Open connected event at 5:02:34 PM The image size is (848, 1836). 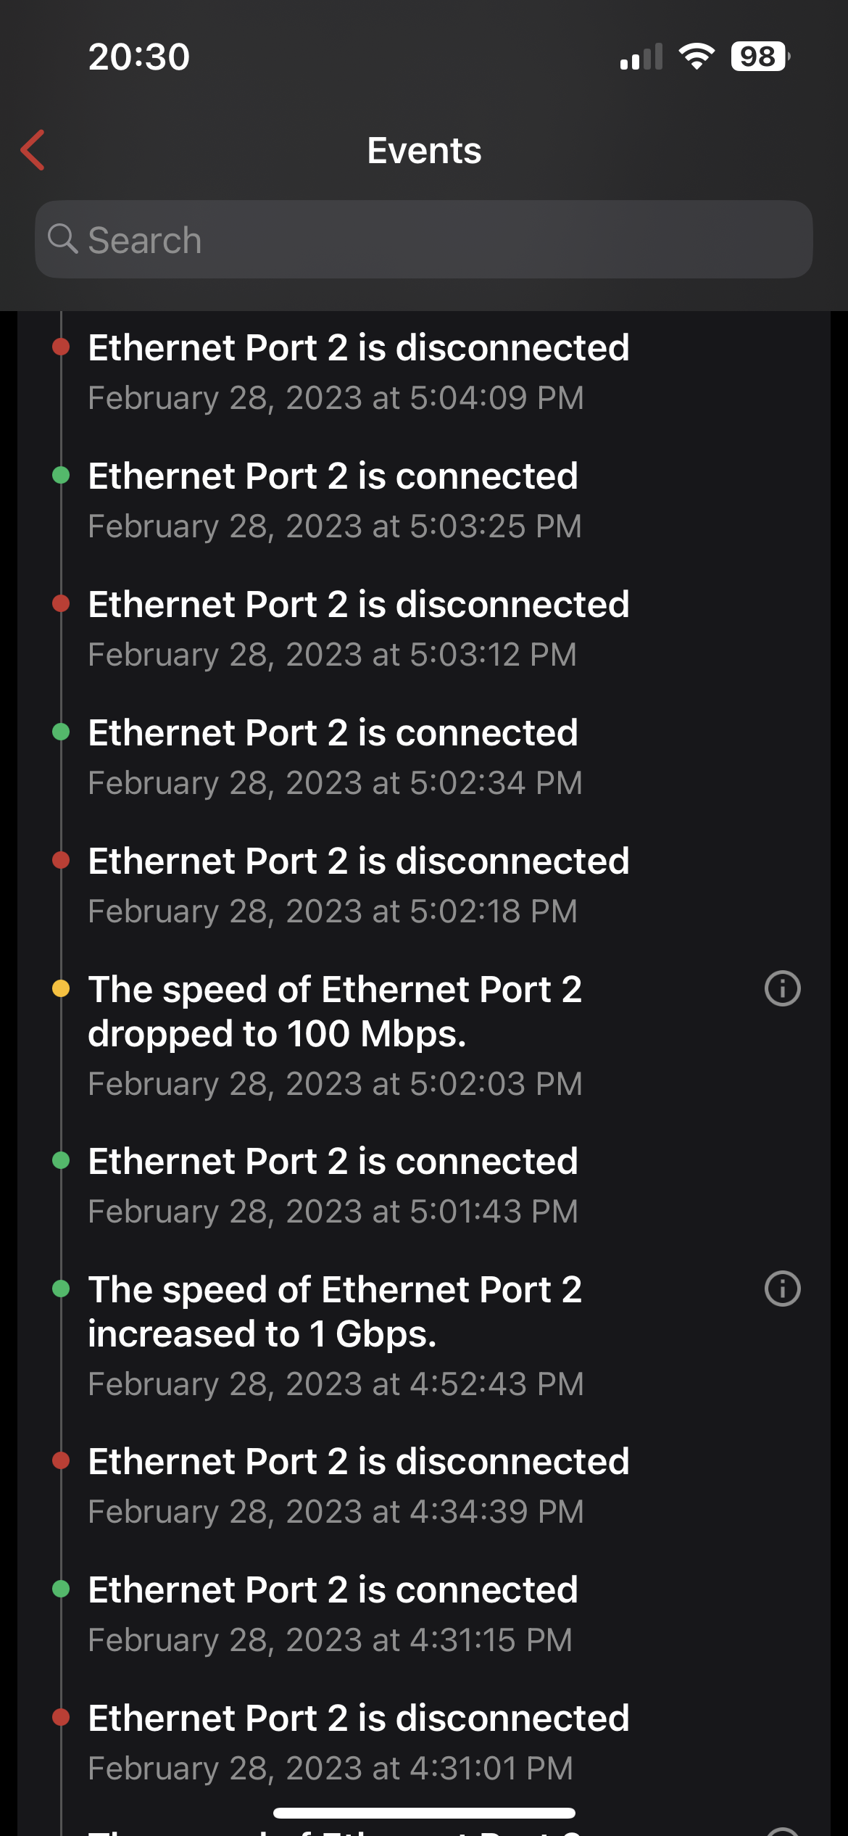coord(333,756)
